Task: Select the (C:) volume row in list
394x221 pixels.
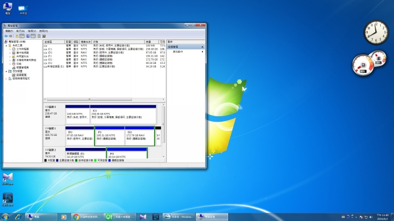Action: tap(105, 49)
